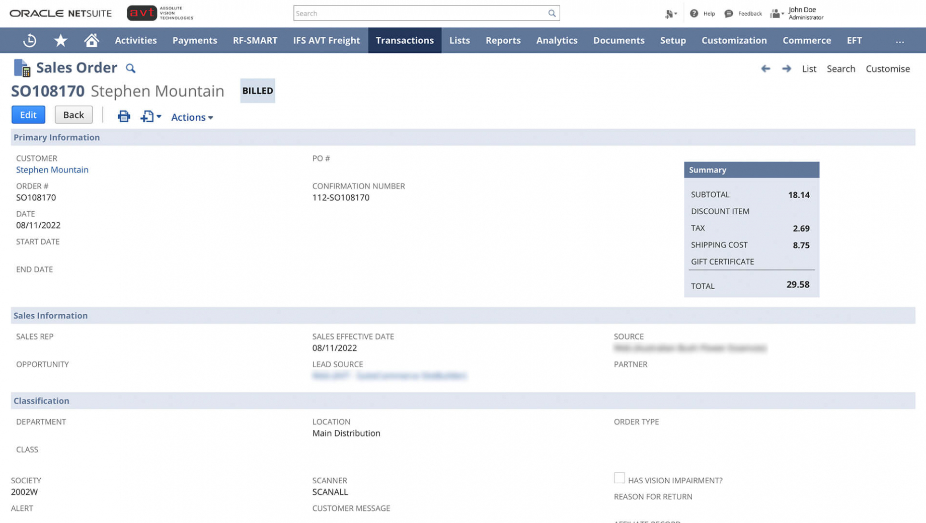926x523 pixels.
Task: Open the Reports menu
Action: coord(503,40)
